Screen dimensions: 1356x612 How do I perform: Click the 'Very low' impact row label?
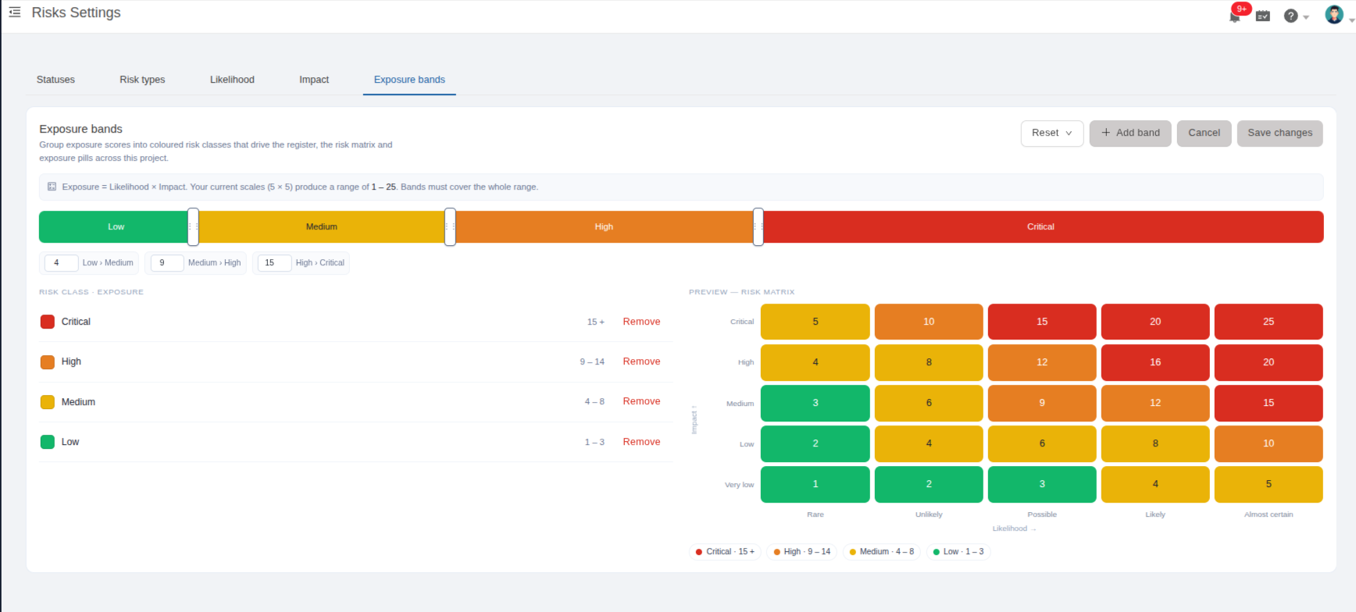[739, 485]
